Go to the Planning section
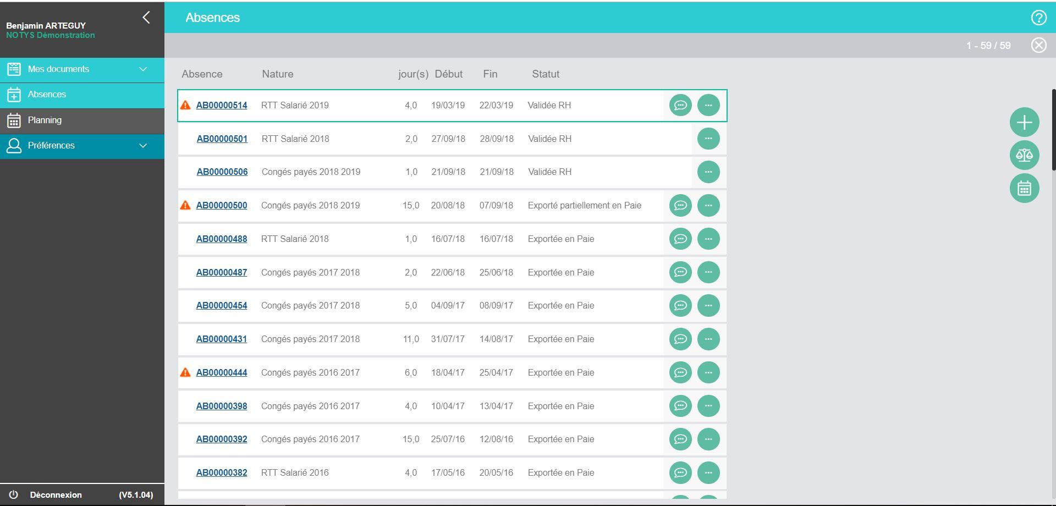This screenshot has height=506, width=1056. pyautogui.click(x=45, y=120)
